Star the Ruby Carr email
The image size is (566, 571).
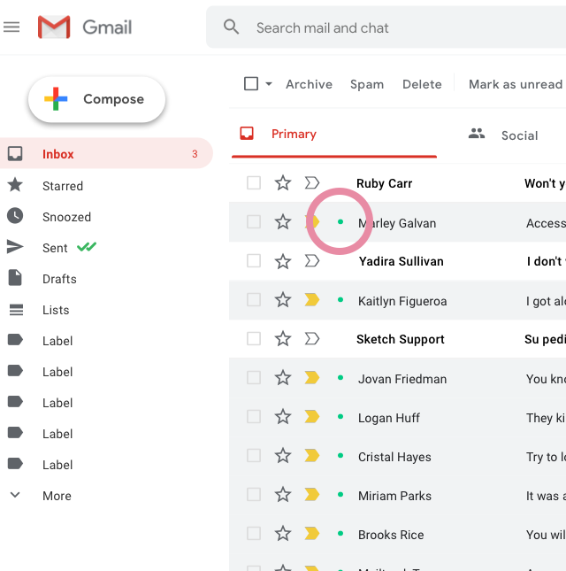pyautogui.click(x=283, y=183)
